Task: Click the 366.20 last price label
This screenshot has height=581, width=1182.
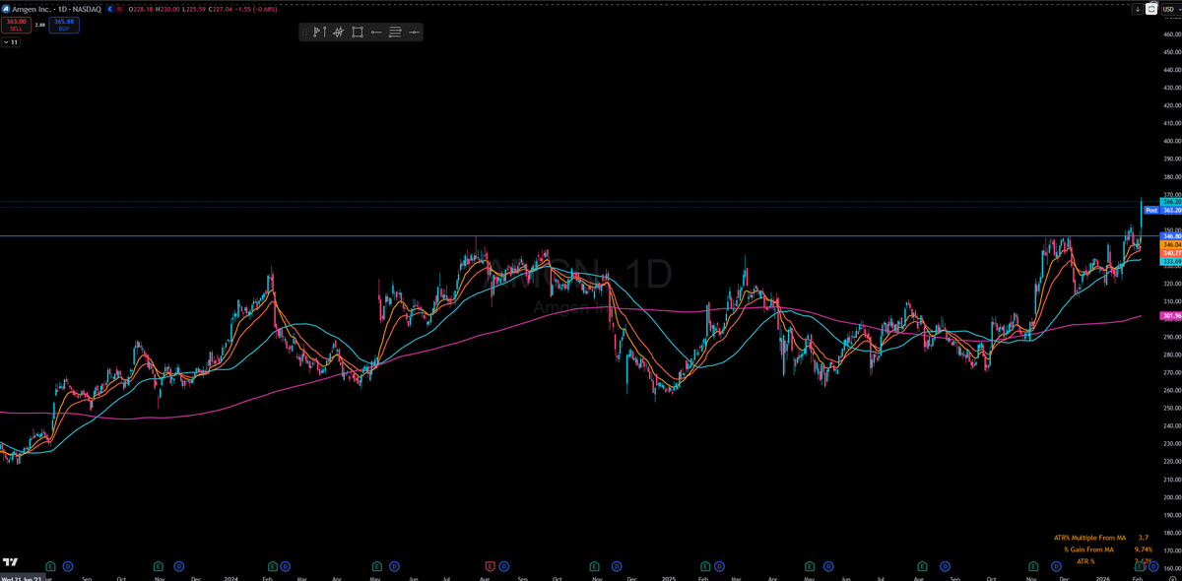Action: coord(1171,202)
